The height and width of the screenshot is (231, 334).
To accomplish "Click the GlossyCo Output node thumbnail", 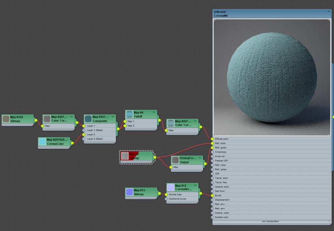I will [175, 160].
